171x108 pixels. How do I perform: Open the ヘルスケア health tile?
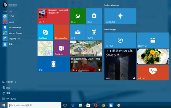(x=153, y=73)
